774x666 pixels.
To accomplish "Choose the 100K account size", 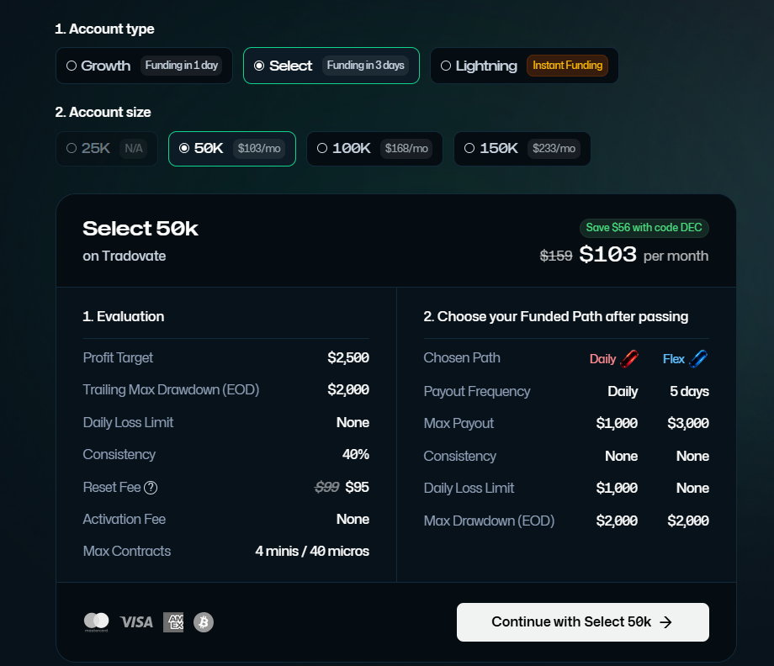I will (x=374, y=148).
